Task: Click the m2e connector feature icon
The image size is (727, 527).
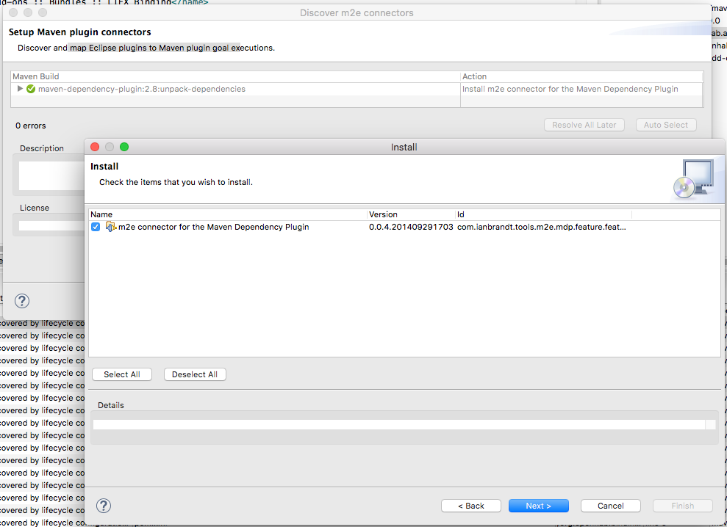Action: click(111, 227)
